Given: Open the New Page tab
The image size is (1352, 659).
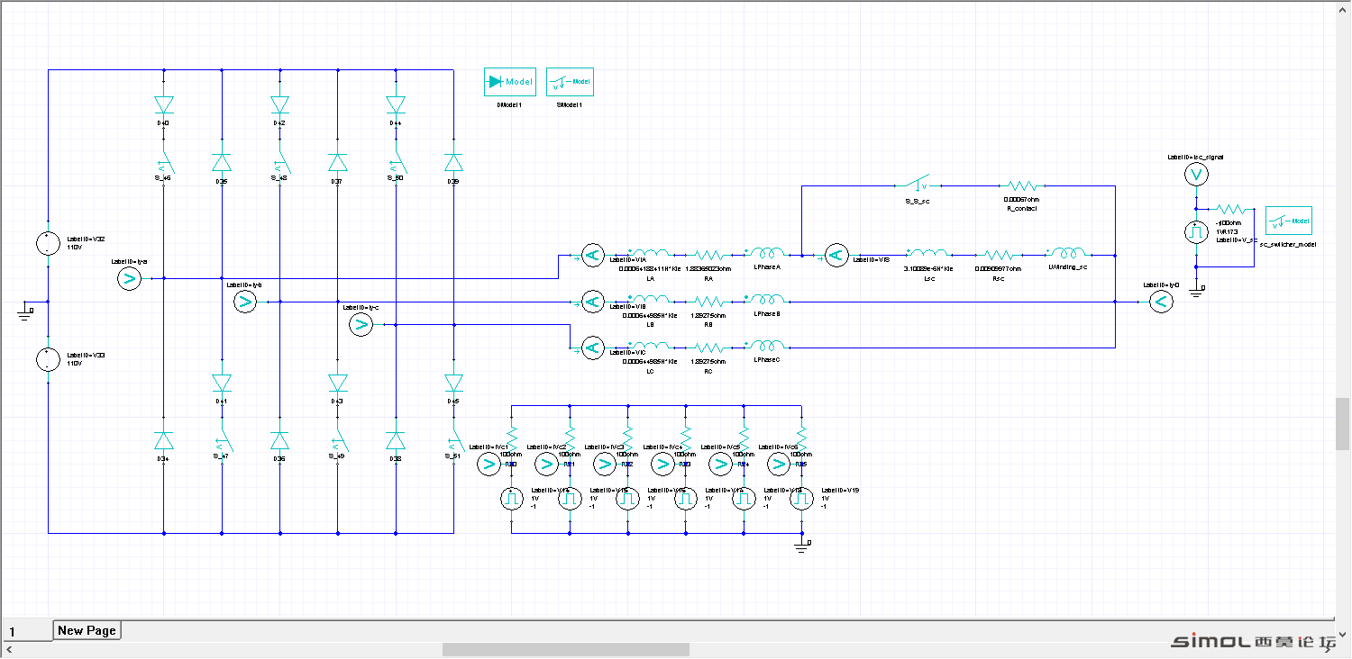Looking at the screenshot, I should [87, 630].
